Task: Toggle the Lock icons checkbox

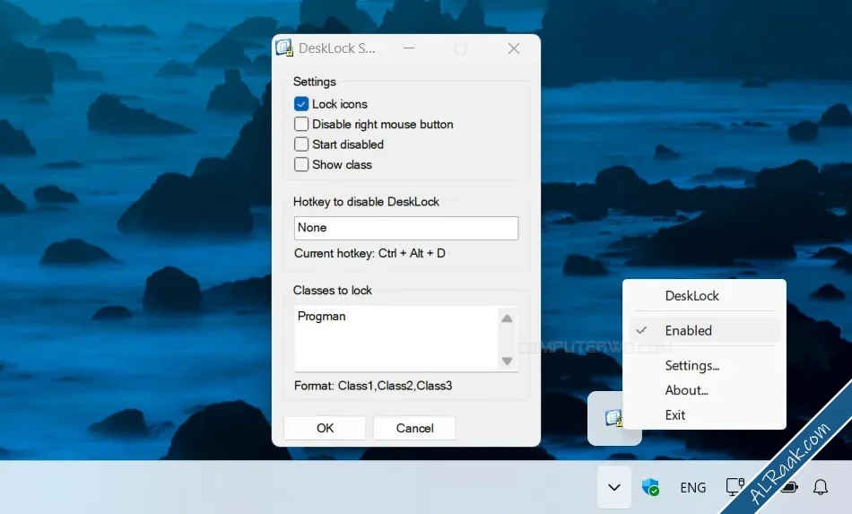Action: [x=301, y=104]
